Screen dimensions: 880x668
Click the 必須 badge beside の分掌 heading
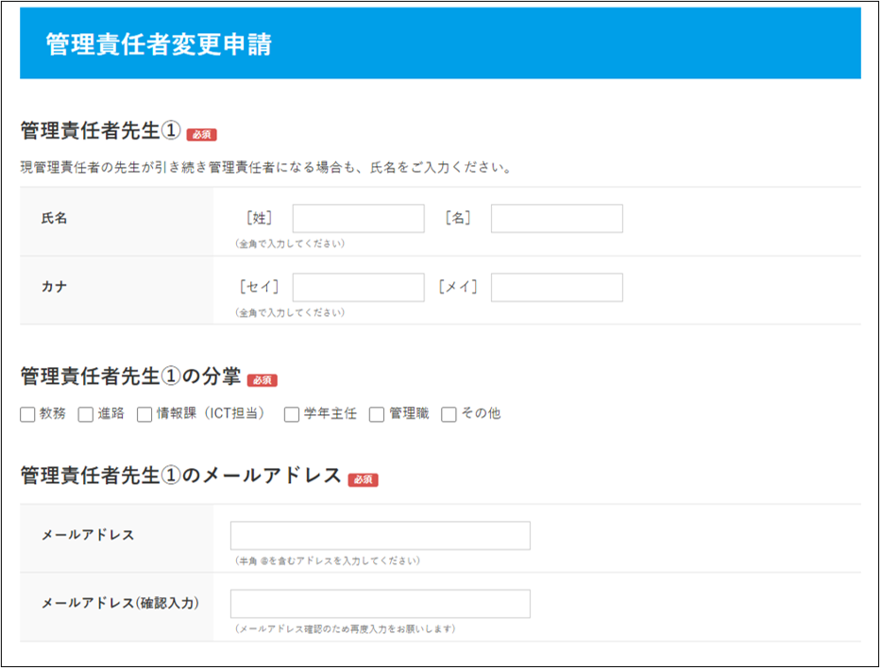[x=262, y=380]
